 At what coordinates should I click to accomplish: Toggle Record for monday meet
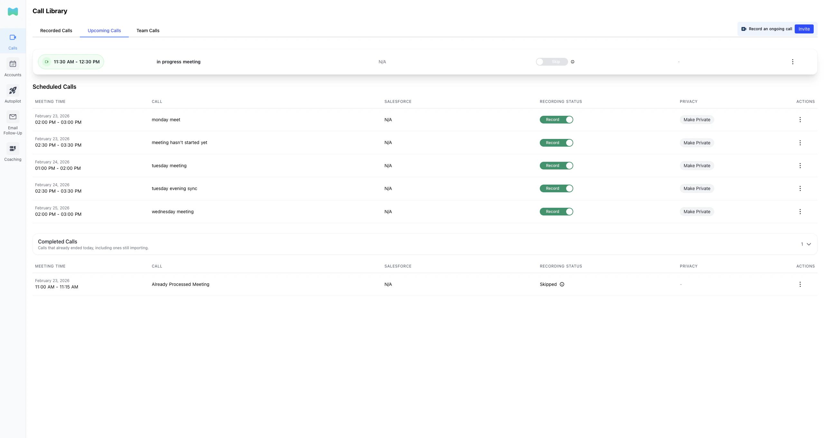pos(556,119)
